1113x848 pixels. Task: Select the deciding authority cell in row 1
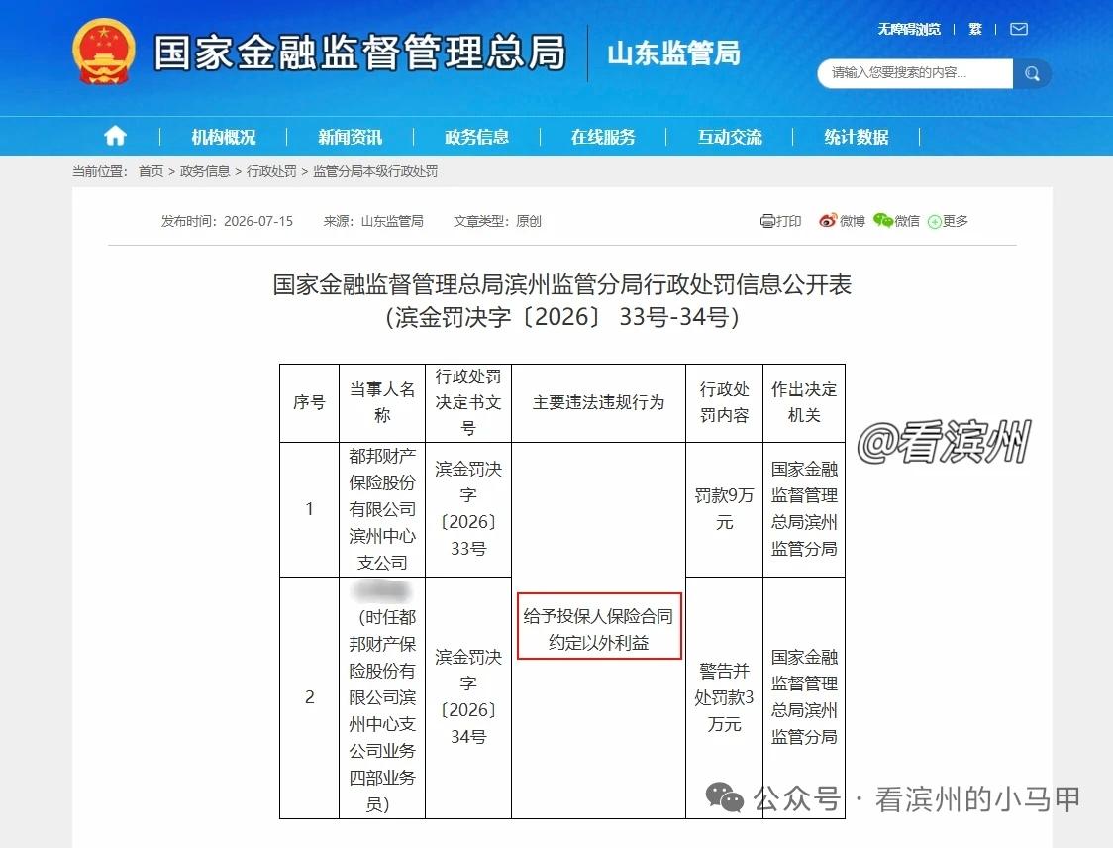pyautogui.click(x=803, y=509)
